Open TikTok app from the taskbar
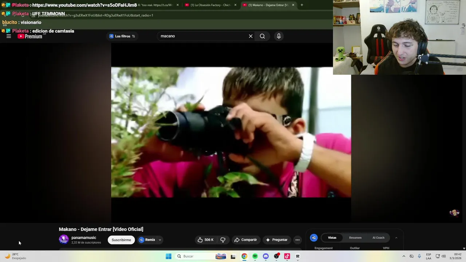 (x=287, y=256)
